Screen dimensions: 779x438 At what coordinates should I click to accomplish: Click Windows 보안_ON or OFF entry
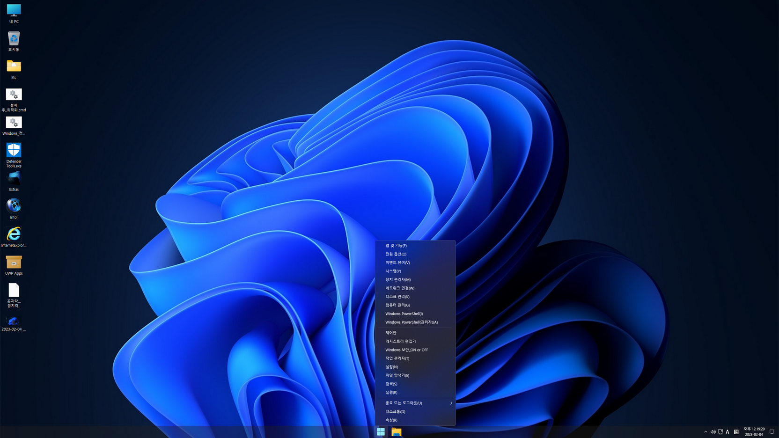[415, 350]
